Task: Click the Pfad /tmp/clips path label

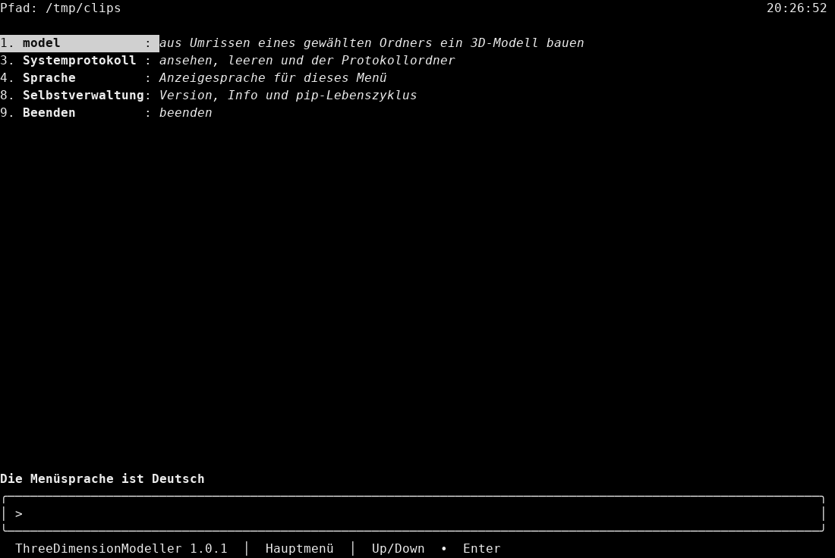Action: [61, 8]
